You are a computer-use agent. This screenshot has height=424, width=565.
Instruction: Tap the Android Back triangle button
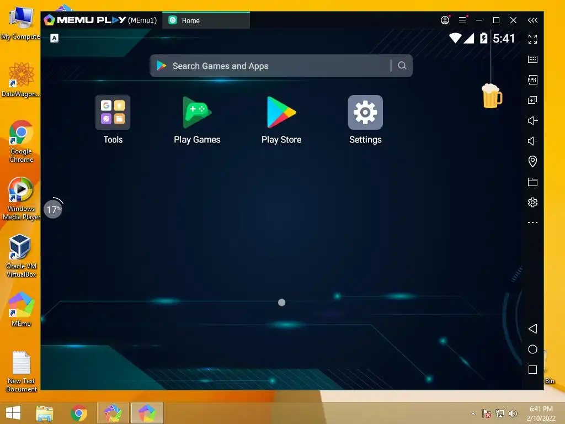(532, 328)
